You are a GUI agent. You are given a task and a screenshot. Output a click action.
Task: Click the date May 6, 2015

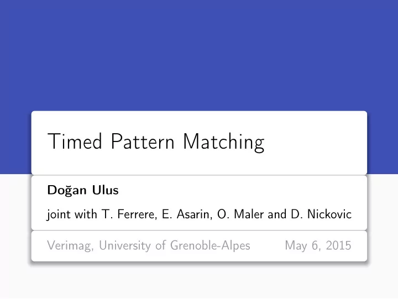[x=318, y=246]
